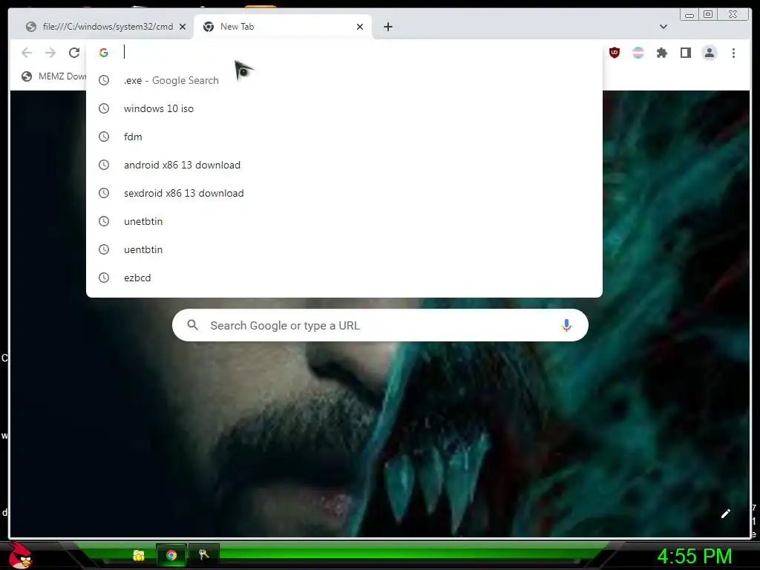This screenshot has width=760, height=570.
Task: Open the striped round extension icon
Action: coord(638,53)
